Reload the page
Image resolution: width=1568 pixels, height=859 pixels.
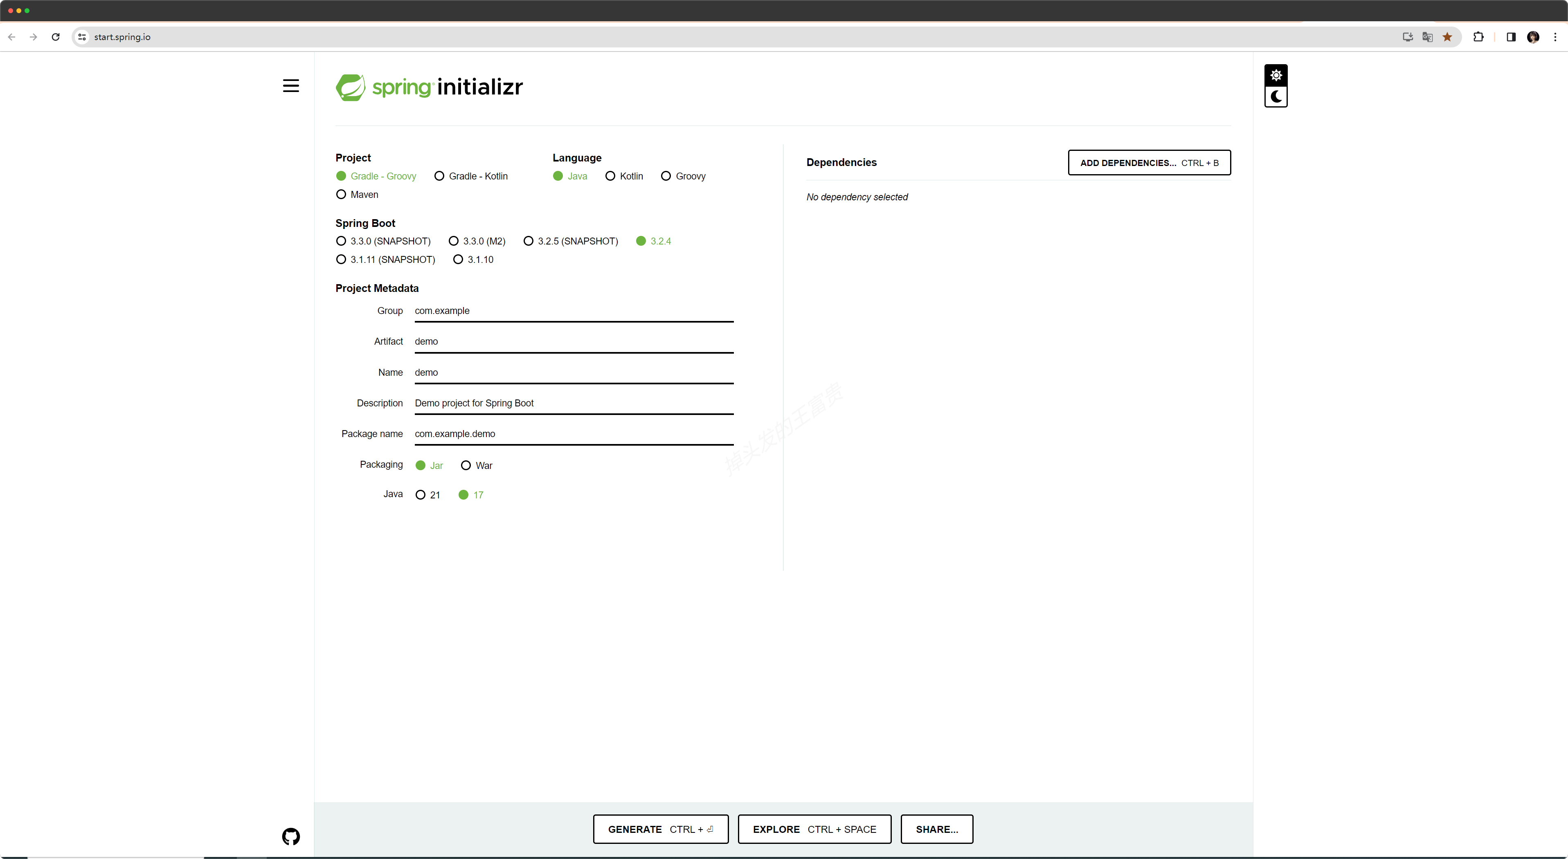55,37
